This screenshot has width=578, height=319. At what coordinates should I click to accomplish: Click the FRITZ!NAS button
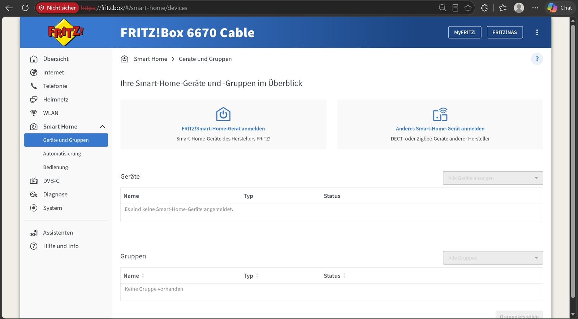click(x=505, y=32)
